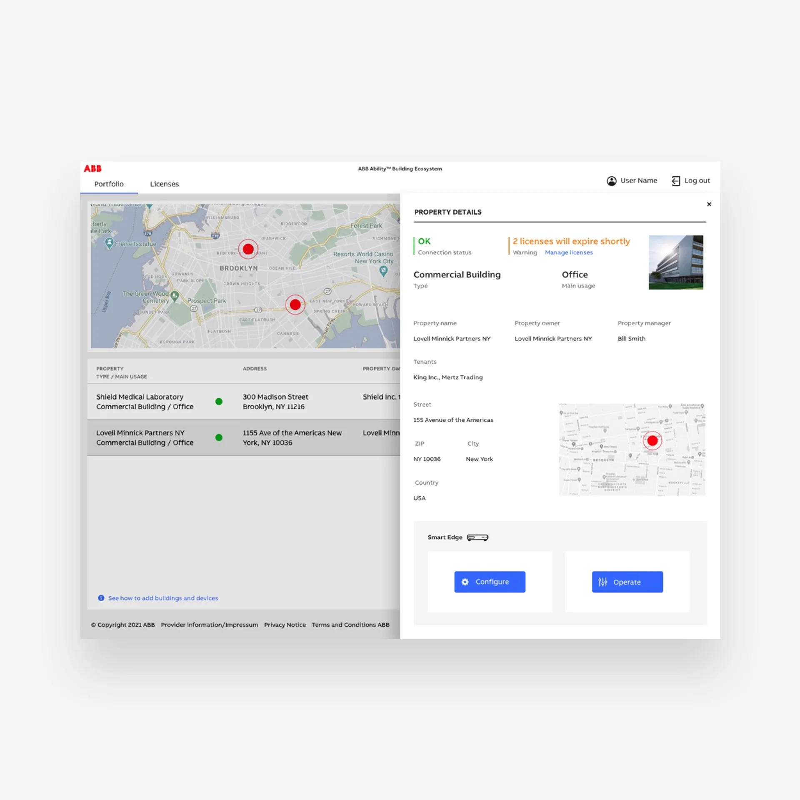Click the green status dot for Shield Medical Laboratory
Viewport: 800px width, 800px height.
point(219,402)
